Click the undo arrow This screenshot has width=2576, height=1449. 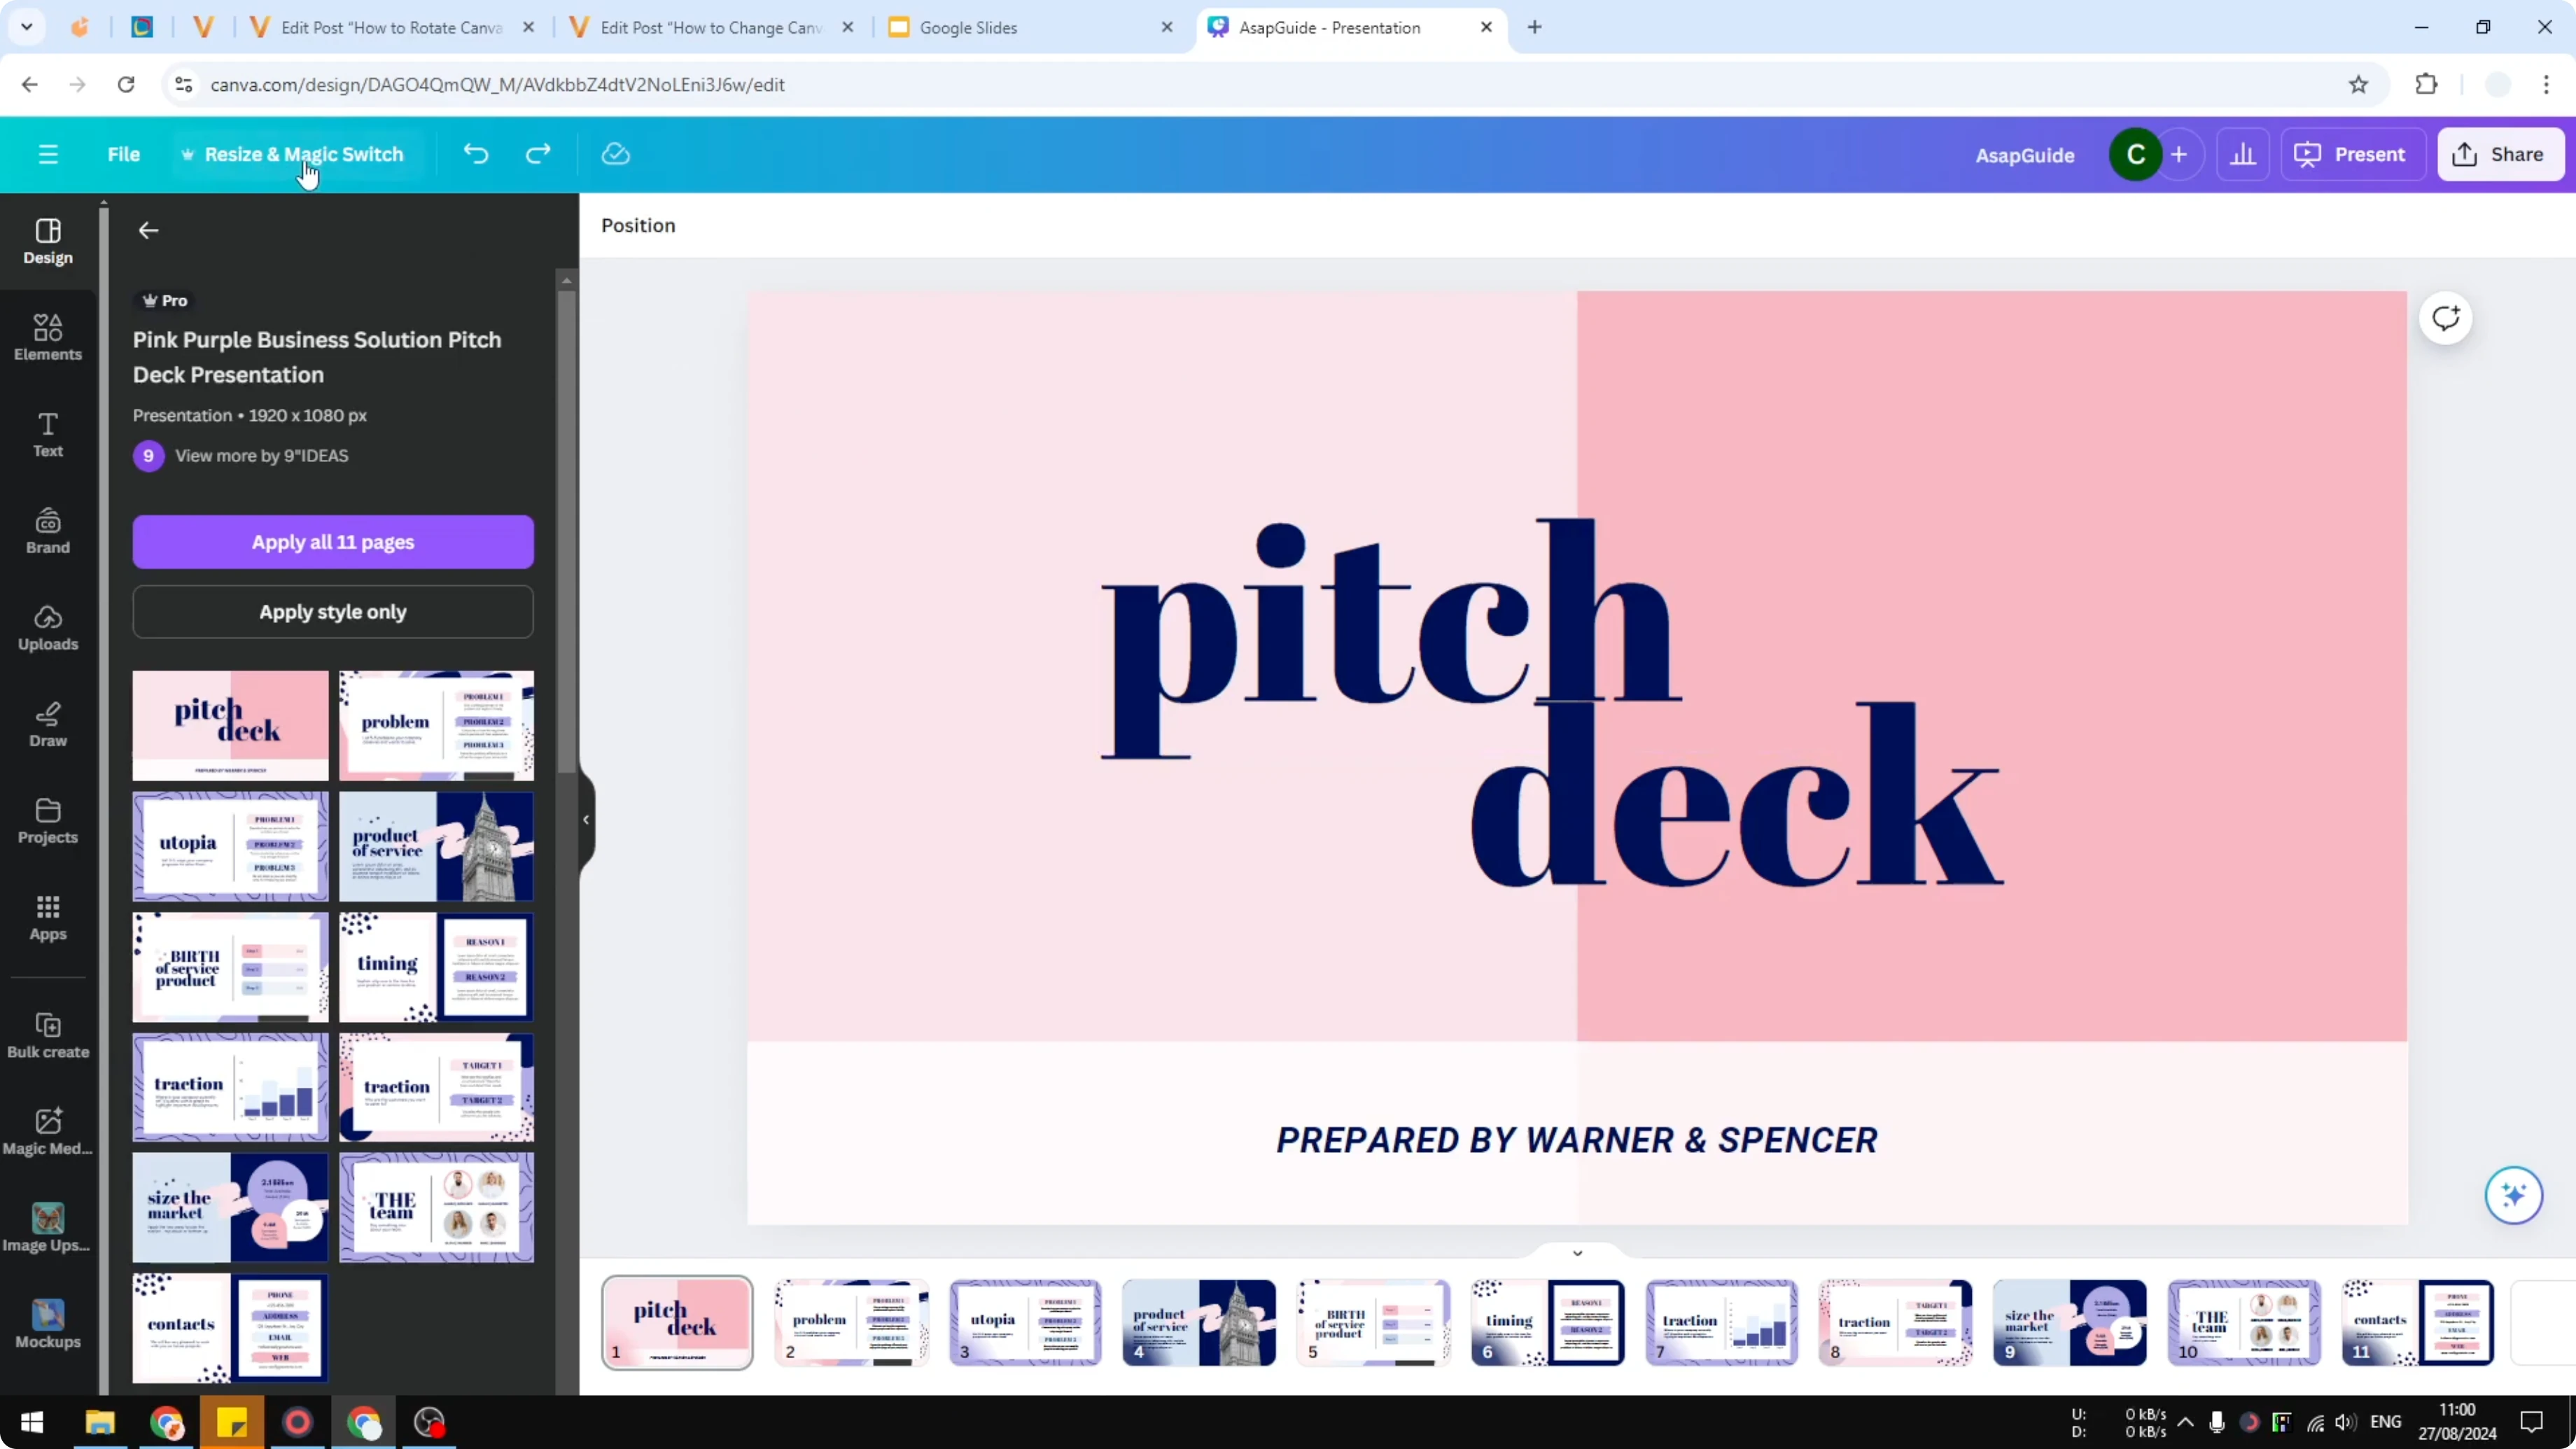pyautogui.click(x=476, y=154)
